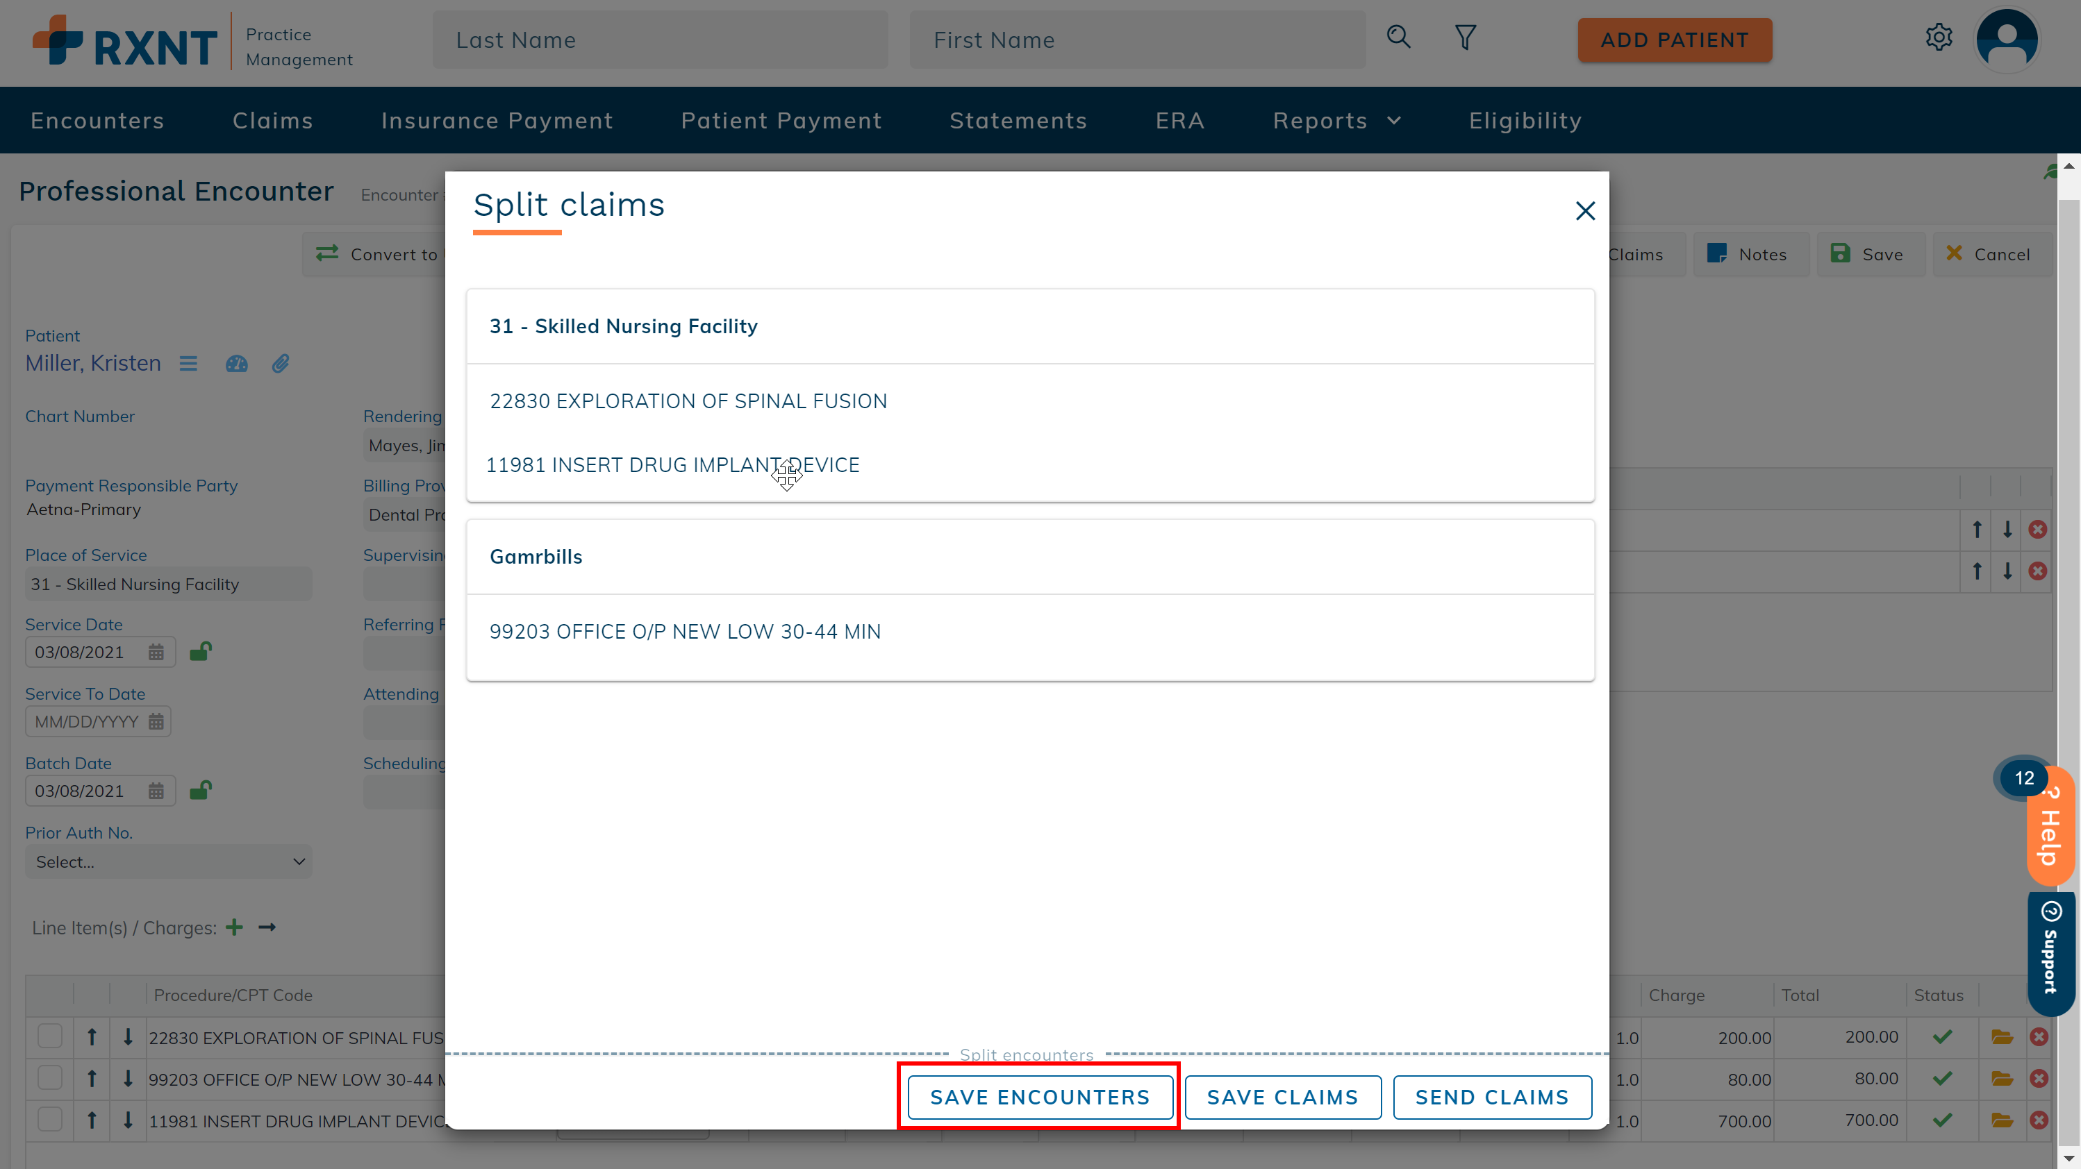Open folder icon for the 700.00 charge row
Viewport: 2081px width, 1169px height.
point(2002,1120)
